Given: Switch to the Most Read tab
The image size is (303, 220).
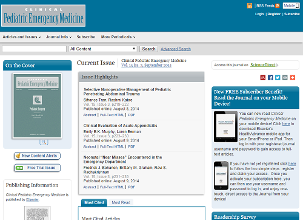Looking at the screenshot, I should pos(121,202).
